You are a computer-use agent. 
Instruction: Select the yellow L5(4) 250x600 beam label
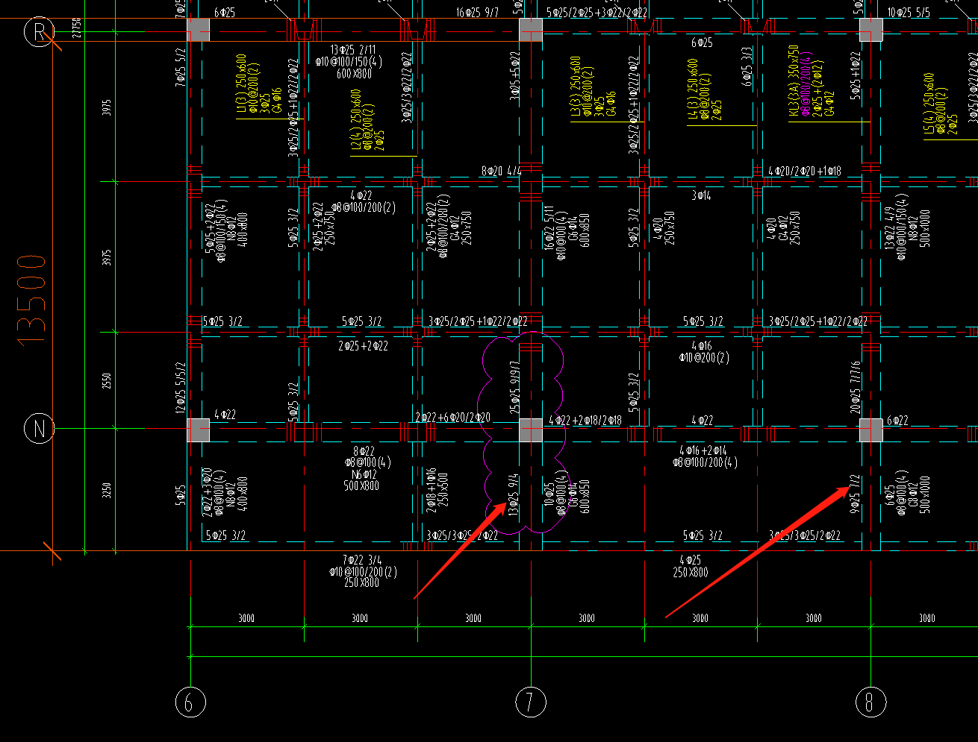[x=929, y=104]
